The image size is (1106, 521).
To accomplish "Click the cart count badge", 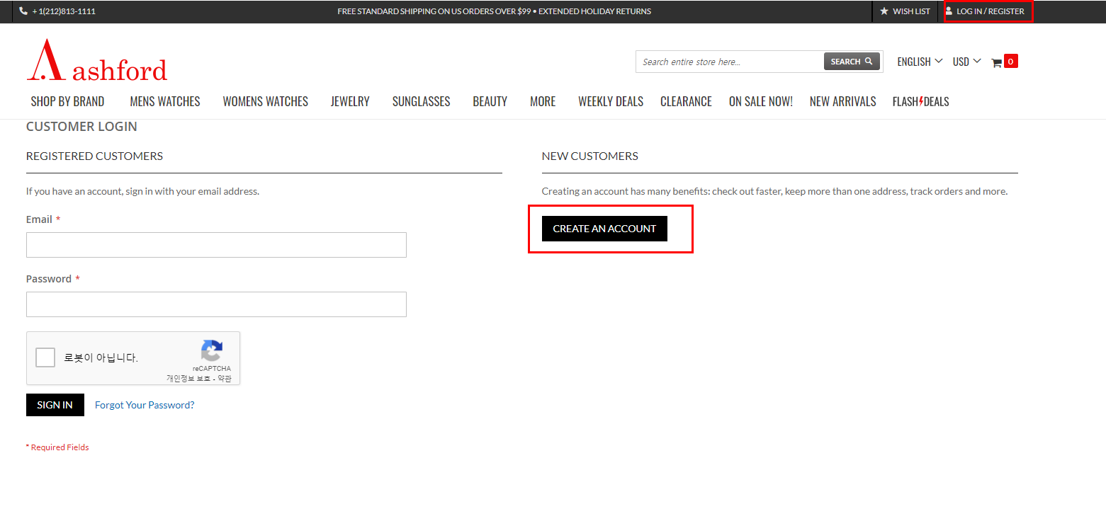I will point(1011,61).
